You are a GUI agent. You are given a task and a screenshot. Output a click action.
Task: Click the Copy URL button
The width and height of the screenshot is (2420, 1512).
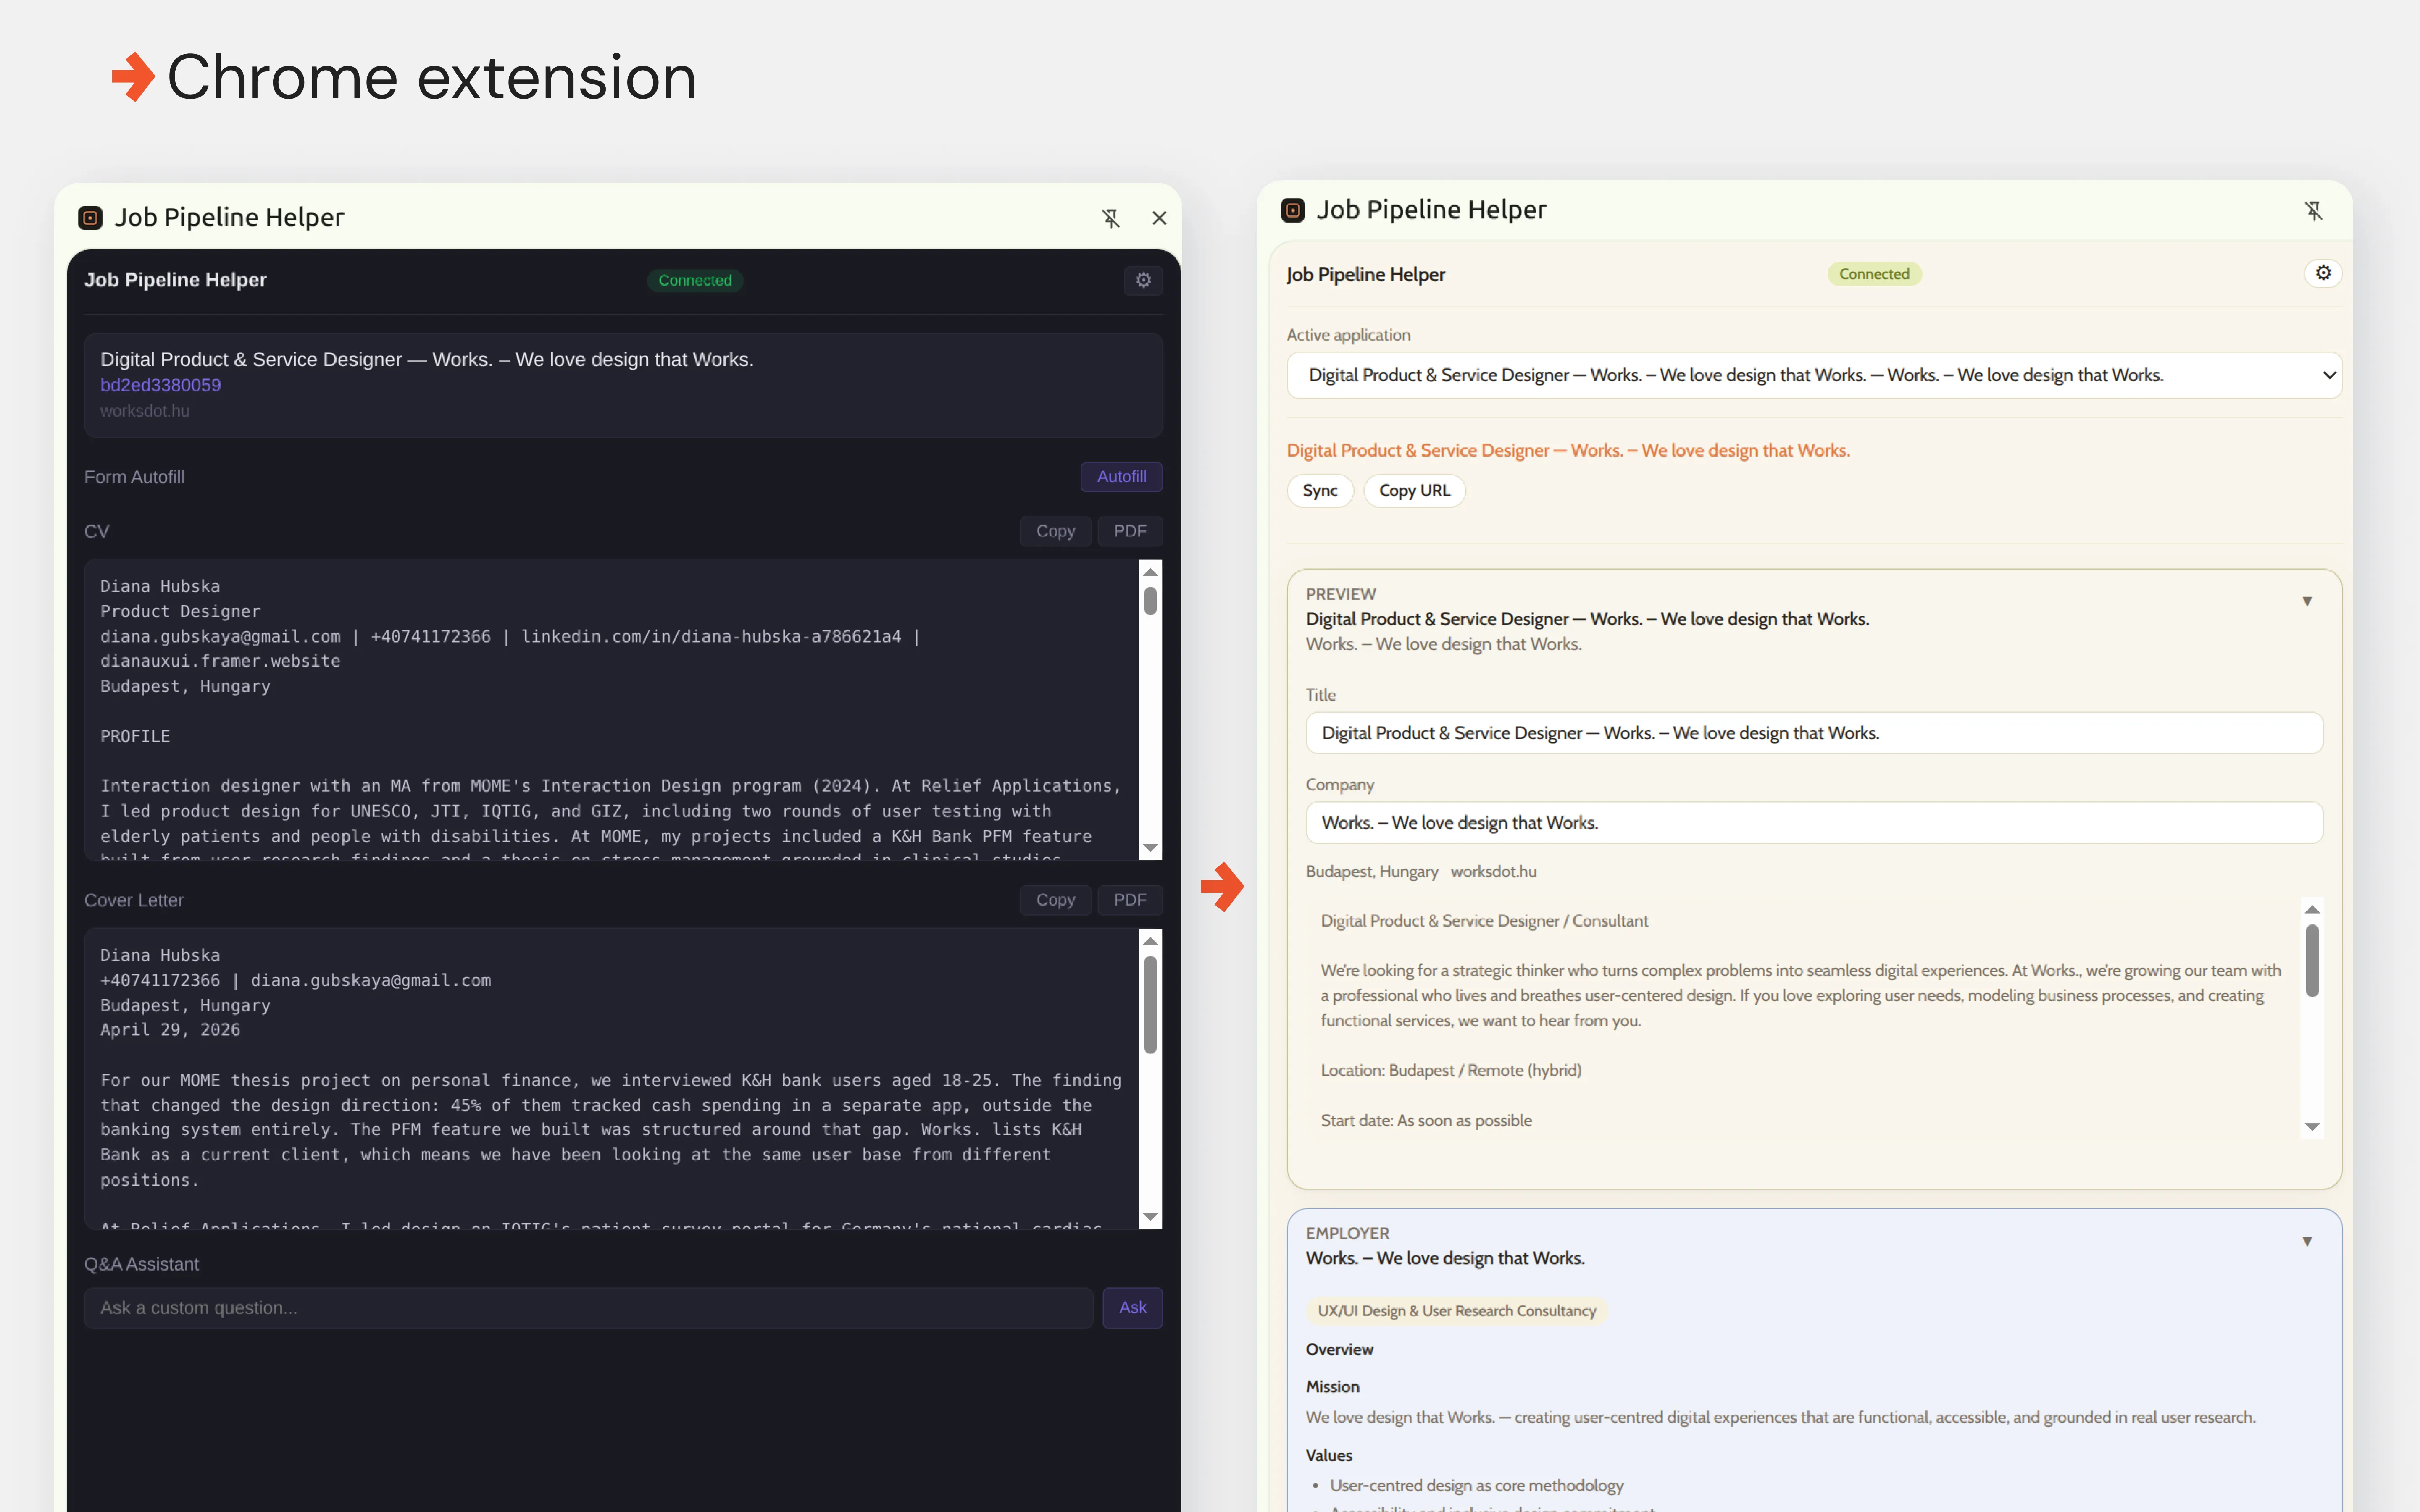(x=1414, y=490)
